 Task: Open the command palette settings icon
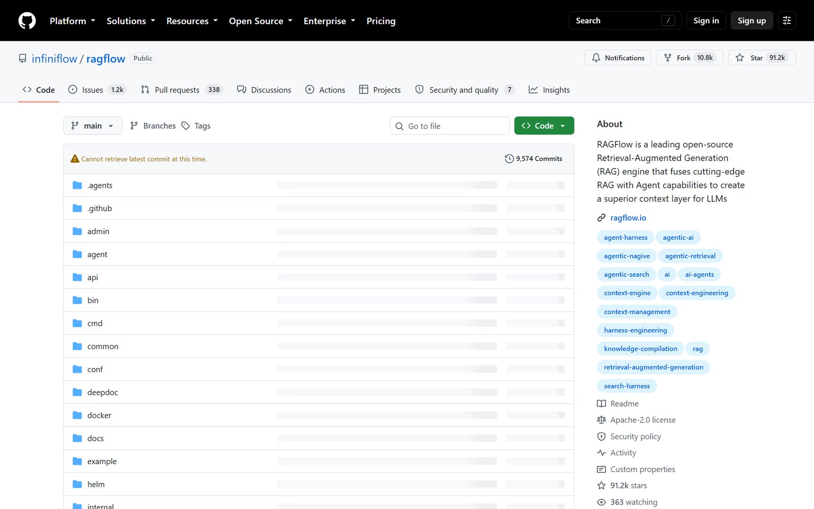point(787,20)
